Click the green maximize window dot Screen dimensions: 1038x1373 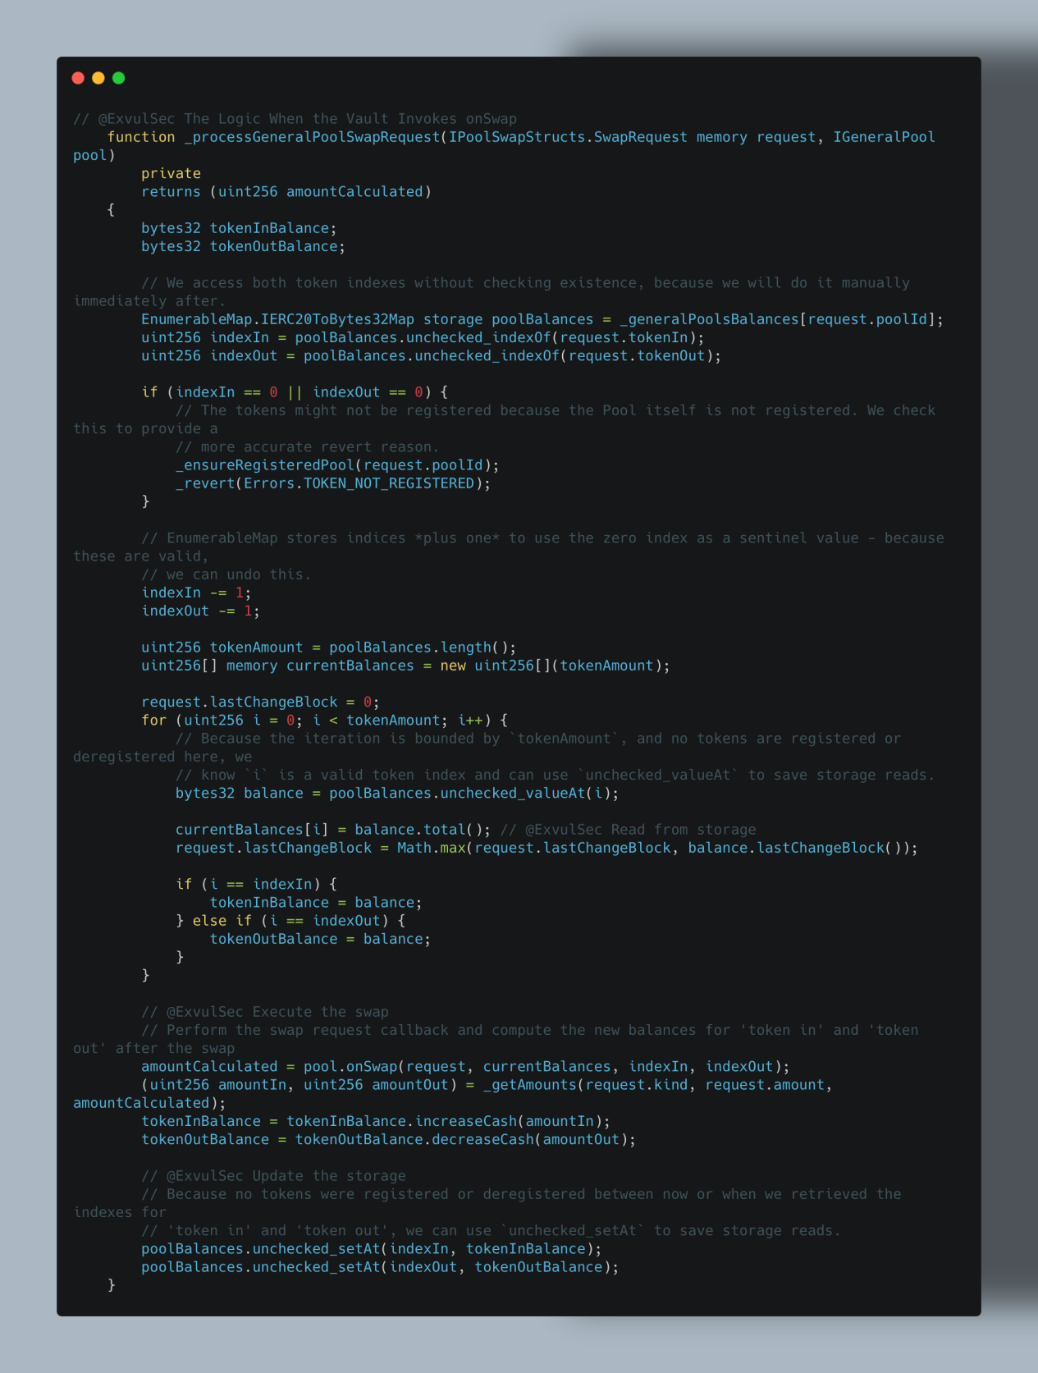(118, 78)
